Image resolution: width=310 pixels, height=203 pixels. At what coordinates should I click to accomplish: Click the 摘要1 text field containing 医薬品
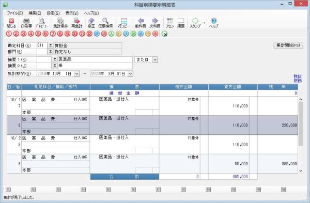pos(95,59)
